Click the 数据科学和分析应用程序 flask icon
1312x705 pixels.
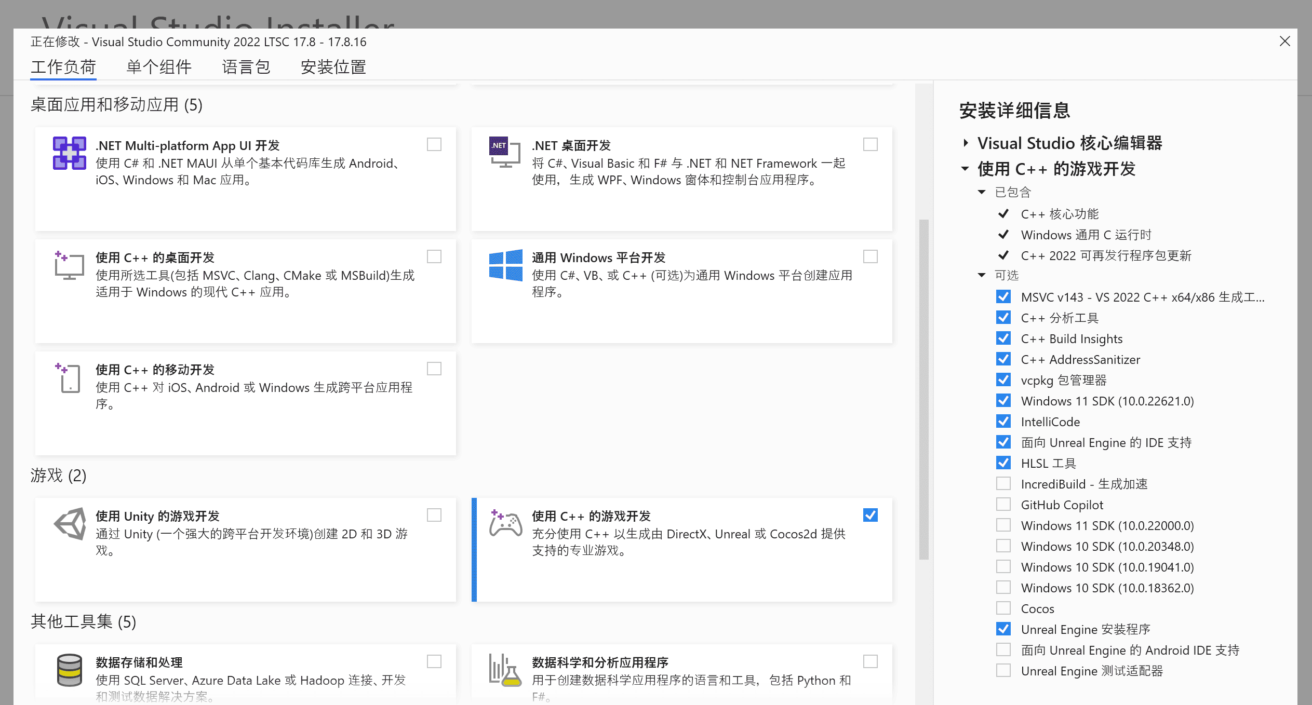click(x=505, y=670)
